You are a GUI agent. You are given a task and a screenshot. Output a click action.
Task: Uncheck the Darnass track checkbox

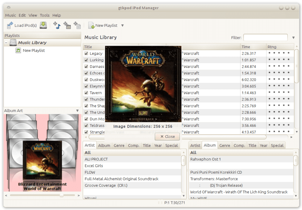(86, 66)
